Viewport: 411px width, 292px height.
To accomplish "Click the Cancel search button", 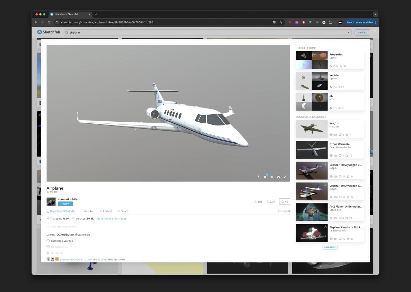I will coord(362,33).
